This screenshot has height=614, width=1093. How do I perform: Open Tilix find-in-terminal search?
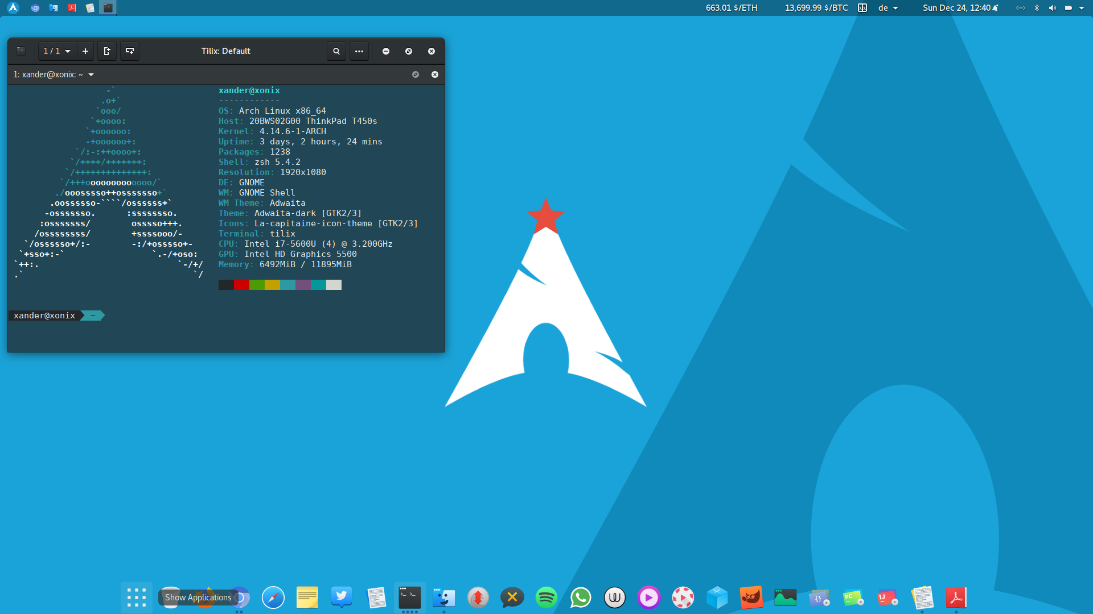(x=336, y=51)
